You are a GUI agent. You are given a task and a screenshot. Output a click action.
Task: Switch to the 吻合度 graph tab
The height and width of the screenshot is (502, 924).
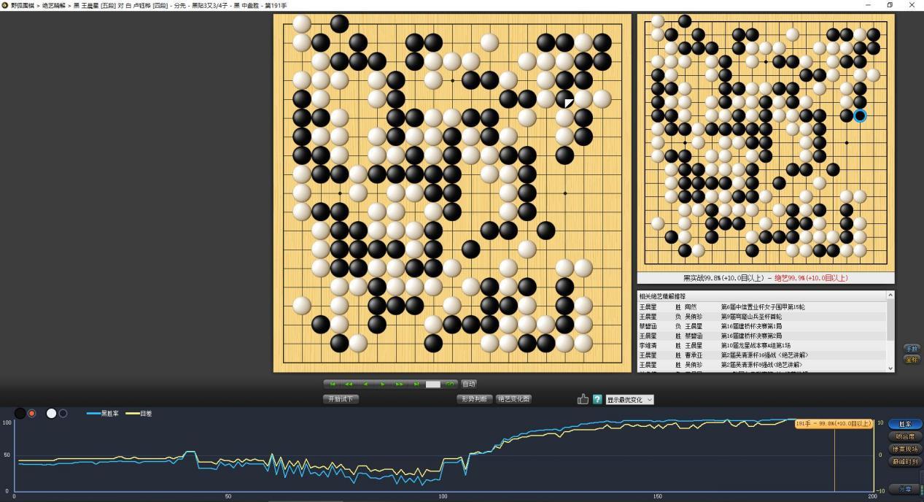[x=905, y=436]
